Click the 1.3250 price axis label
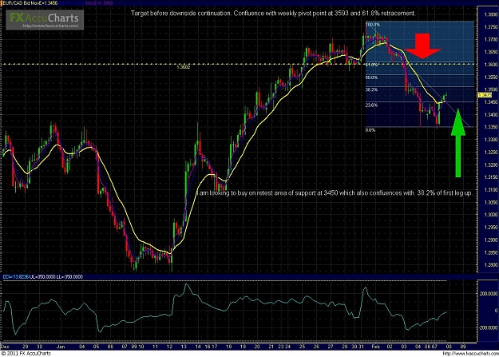The image size is (499, 357). 490,153
